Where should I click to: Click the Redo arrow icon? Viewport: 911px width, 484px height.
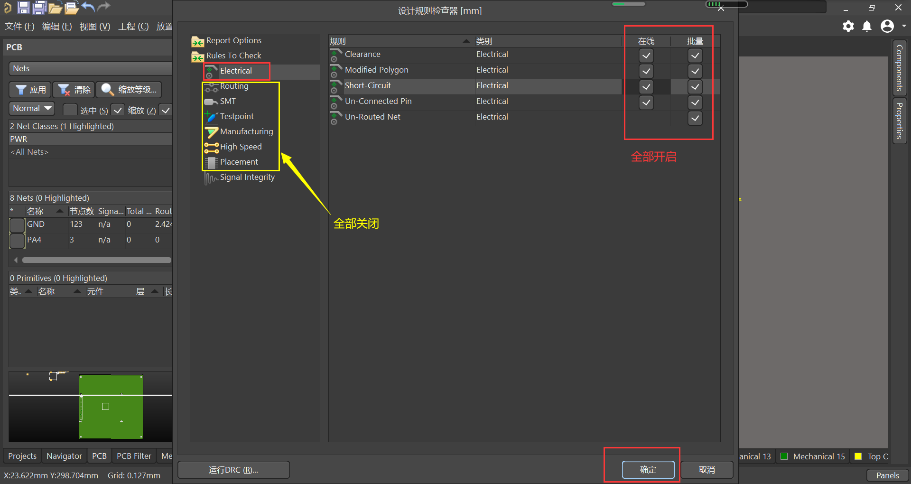103,7
